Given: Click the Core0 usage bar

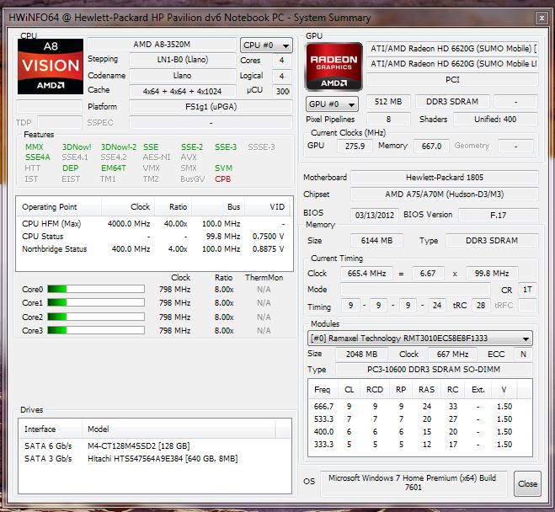Looking at the screenshot, I should point(96,289).
